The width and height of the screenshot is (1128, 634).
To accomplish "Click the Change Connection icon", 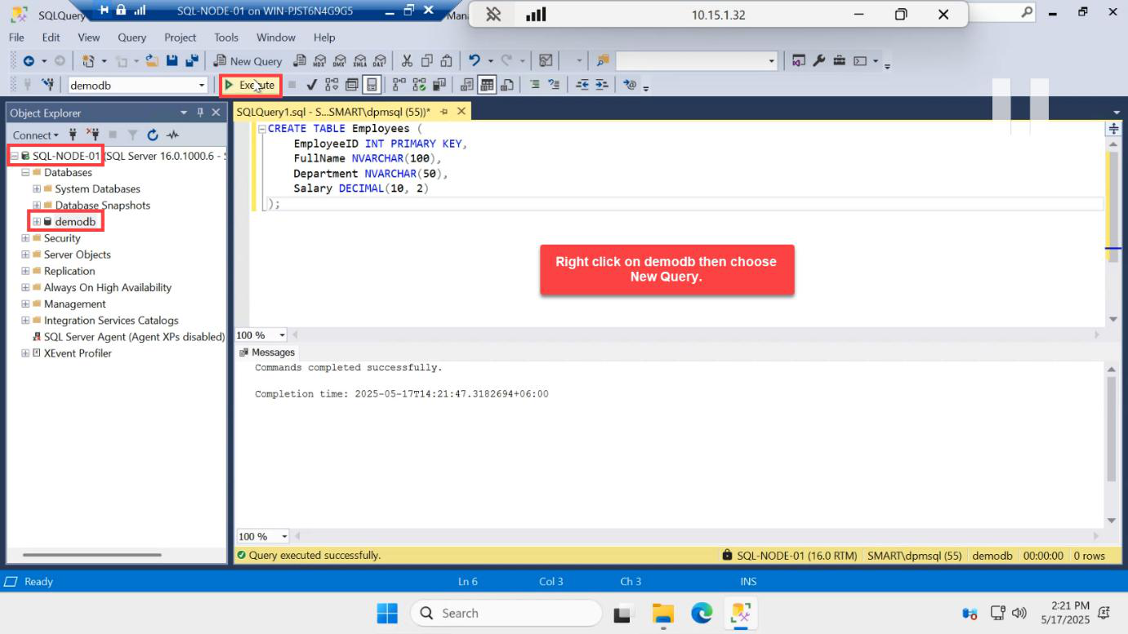I will point(47,84).
